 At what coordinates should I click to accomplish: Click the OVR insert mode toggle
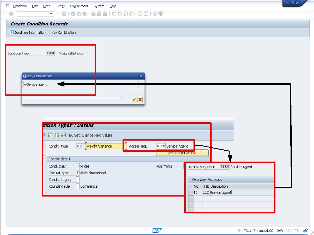click(x=280, y=230)
